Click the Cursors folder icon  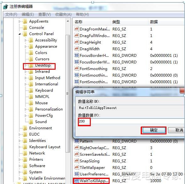(x=31, y=59)
